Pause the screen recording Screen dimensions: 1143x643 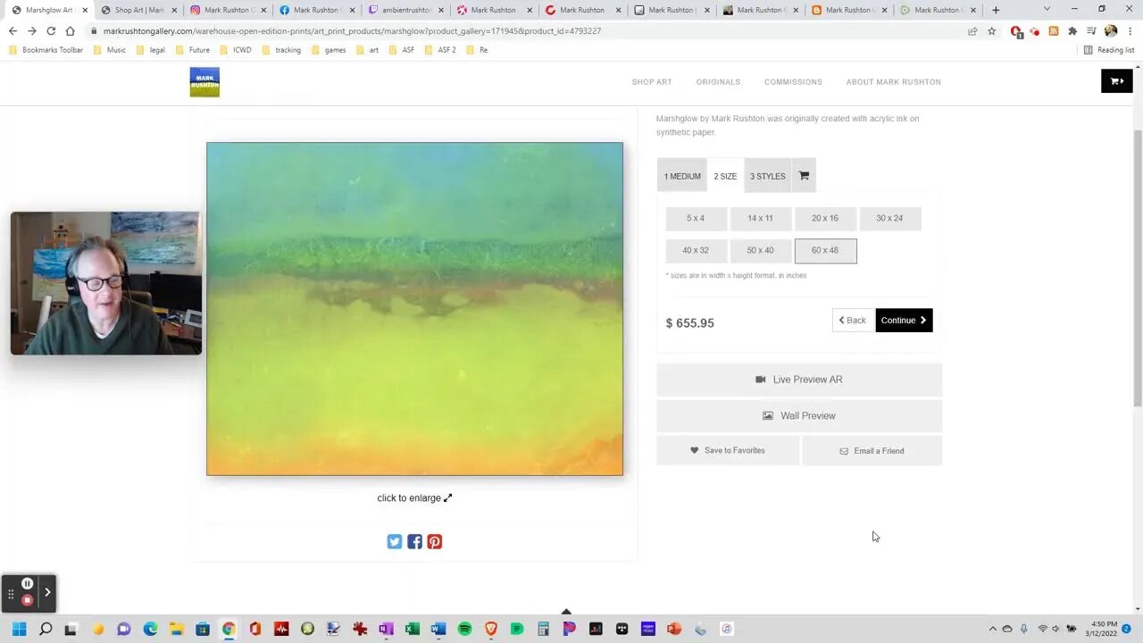pos(28,584)
